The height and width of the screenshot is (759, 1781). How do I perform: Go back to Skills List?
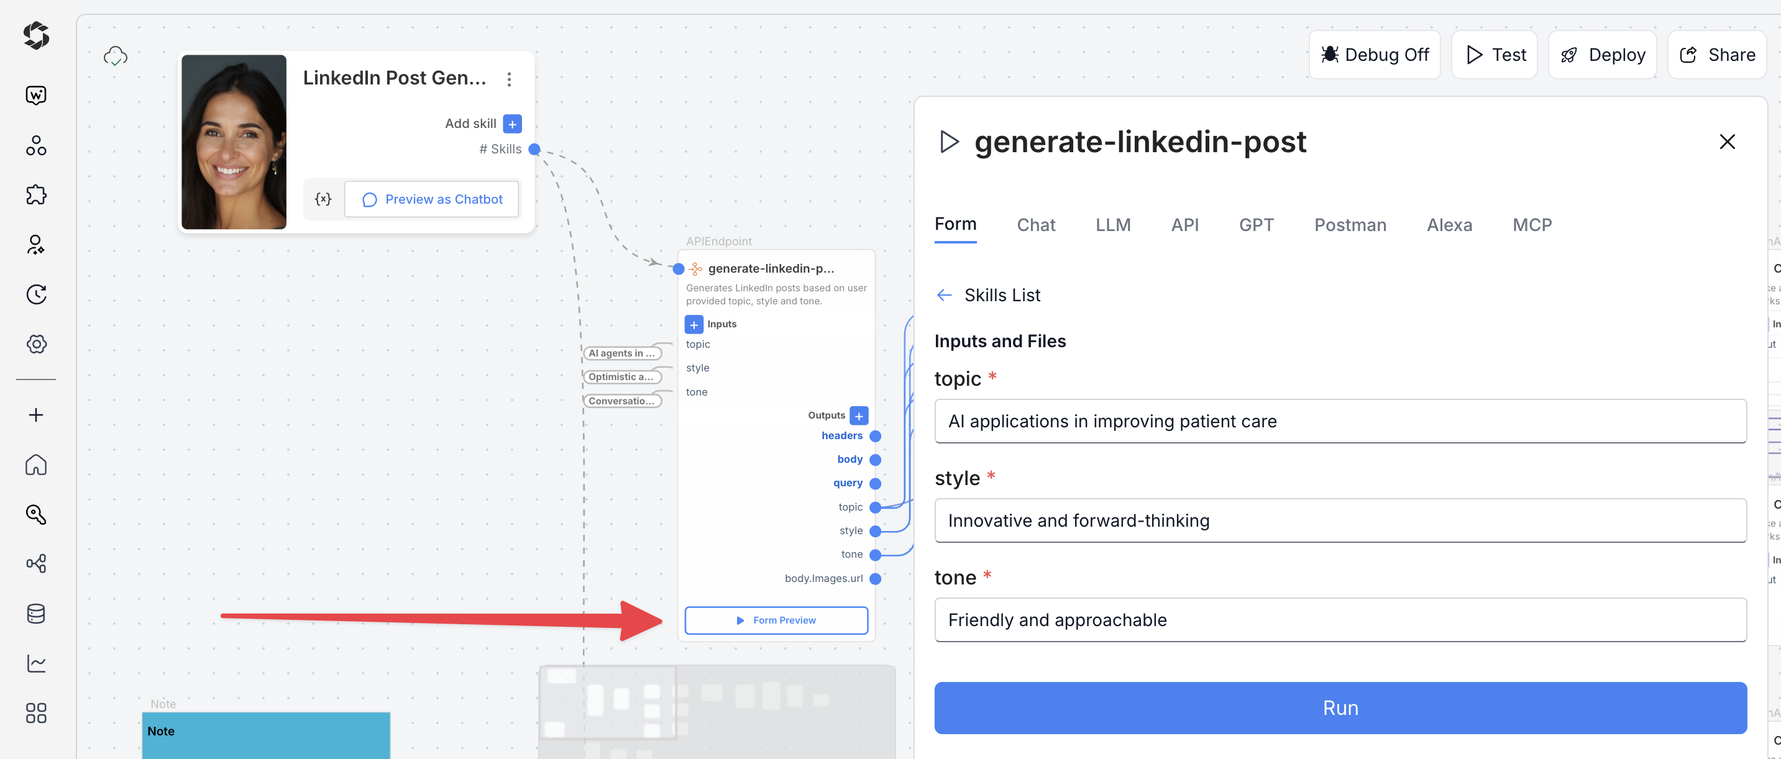pos(988,295)
